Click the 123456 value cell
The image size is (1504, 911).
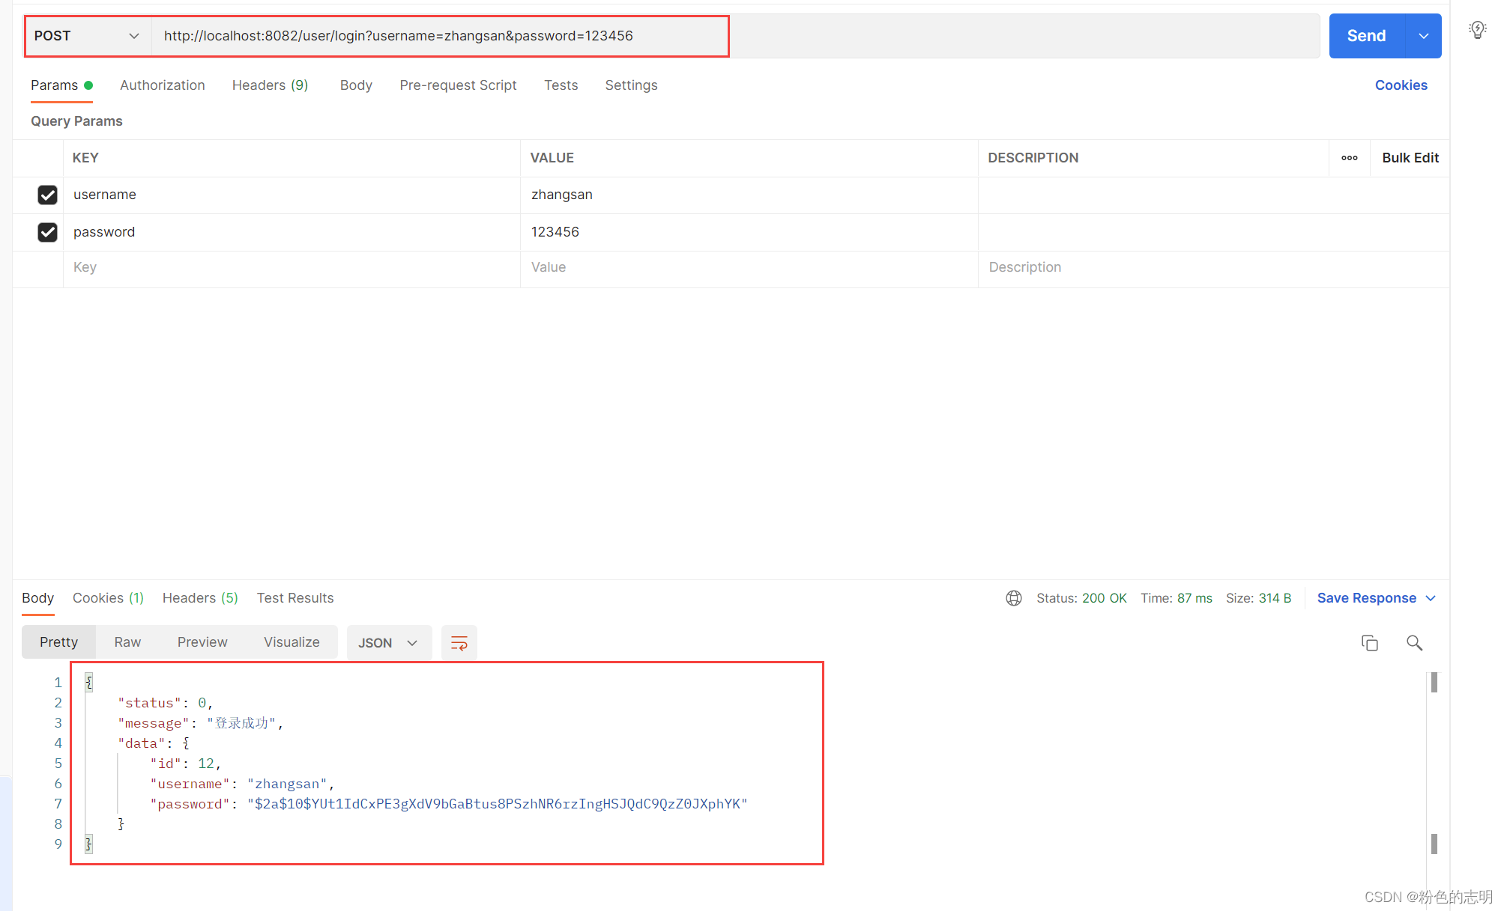[x=749, y=232]
